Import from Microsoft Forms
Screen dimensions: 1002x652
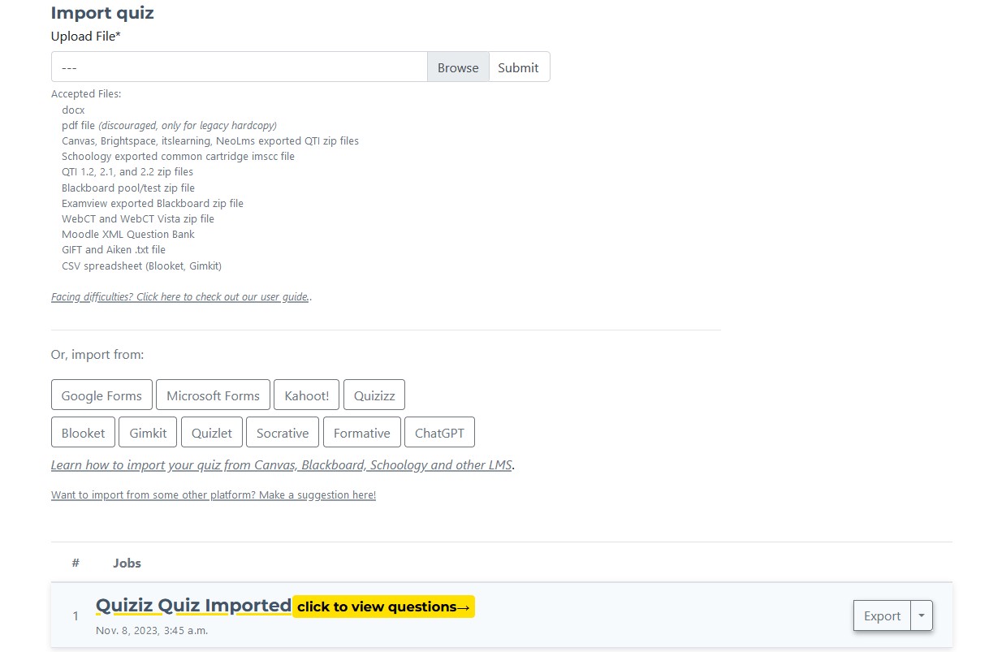tap(213, 395)
